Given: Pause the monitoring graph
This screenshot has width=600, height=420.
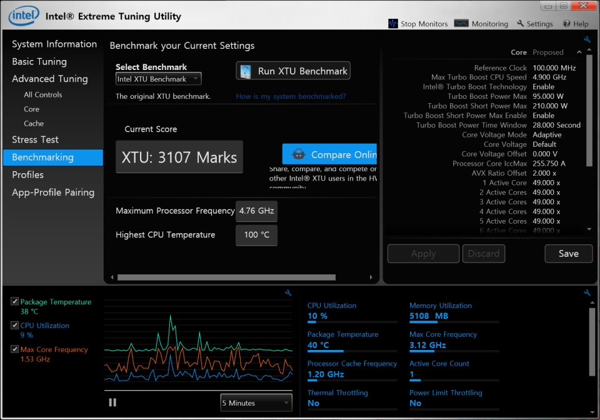Looking at the screenshot, I should click(112, 402).
